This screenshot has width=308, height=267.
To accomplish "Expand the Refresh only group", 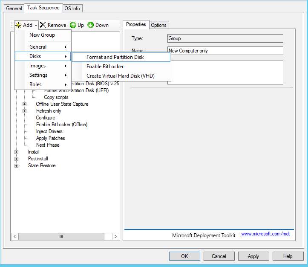I will 25,111.
